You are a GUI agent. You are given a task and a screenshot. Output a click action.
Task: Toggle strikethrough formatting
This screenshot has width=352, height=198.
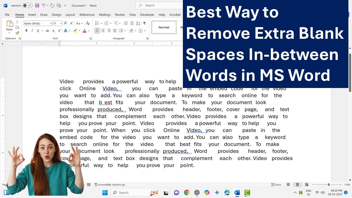(x=47, y=31)
